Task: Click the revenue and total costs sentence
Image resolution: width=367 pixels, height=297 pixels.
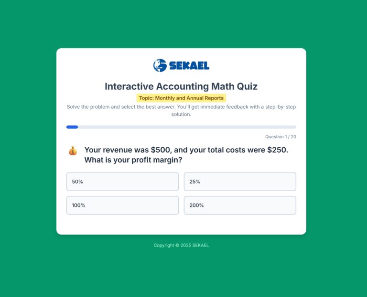Action: coord(186,150)
